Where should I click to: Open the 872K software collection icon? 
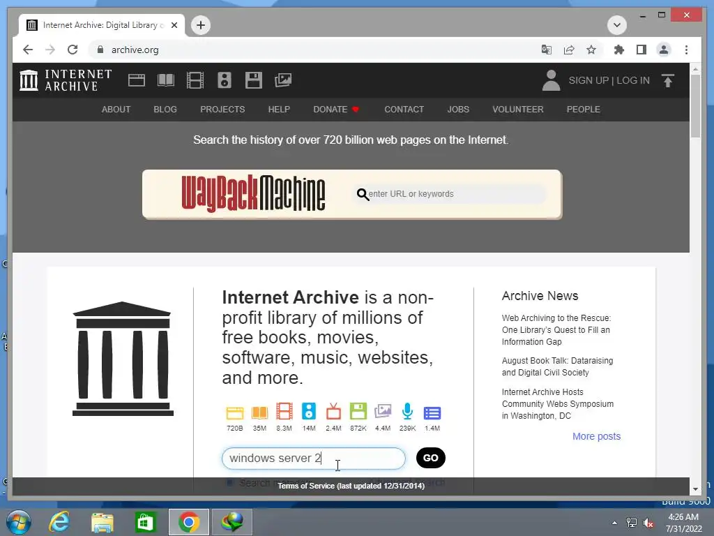click(x=358, y=411)
